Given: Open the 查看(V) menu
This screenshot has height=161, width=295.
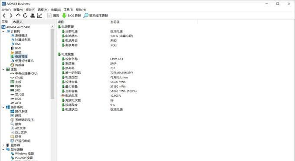Looking at the screenshot, I should 18,10.
